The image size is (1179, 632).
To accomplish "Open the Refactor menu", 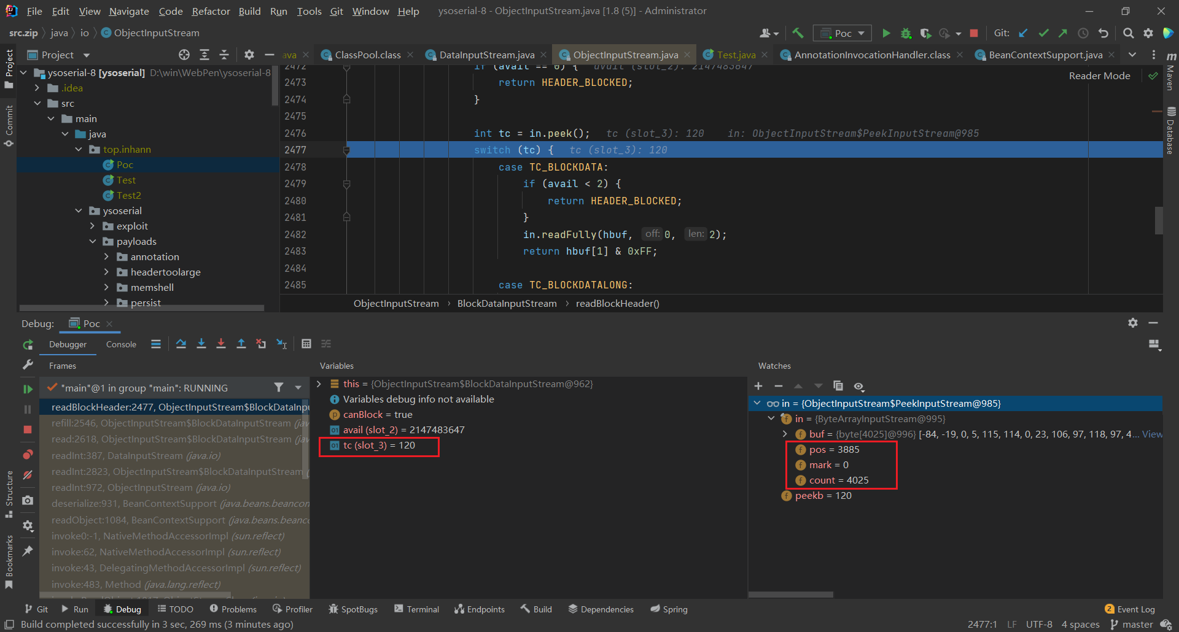I will tap(211, 11).
